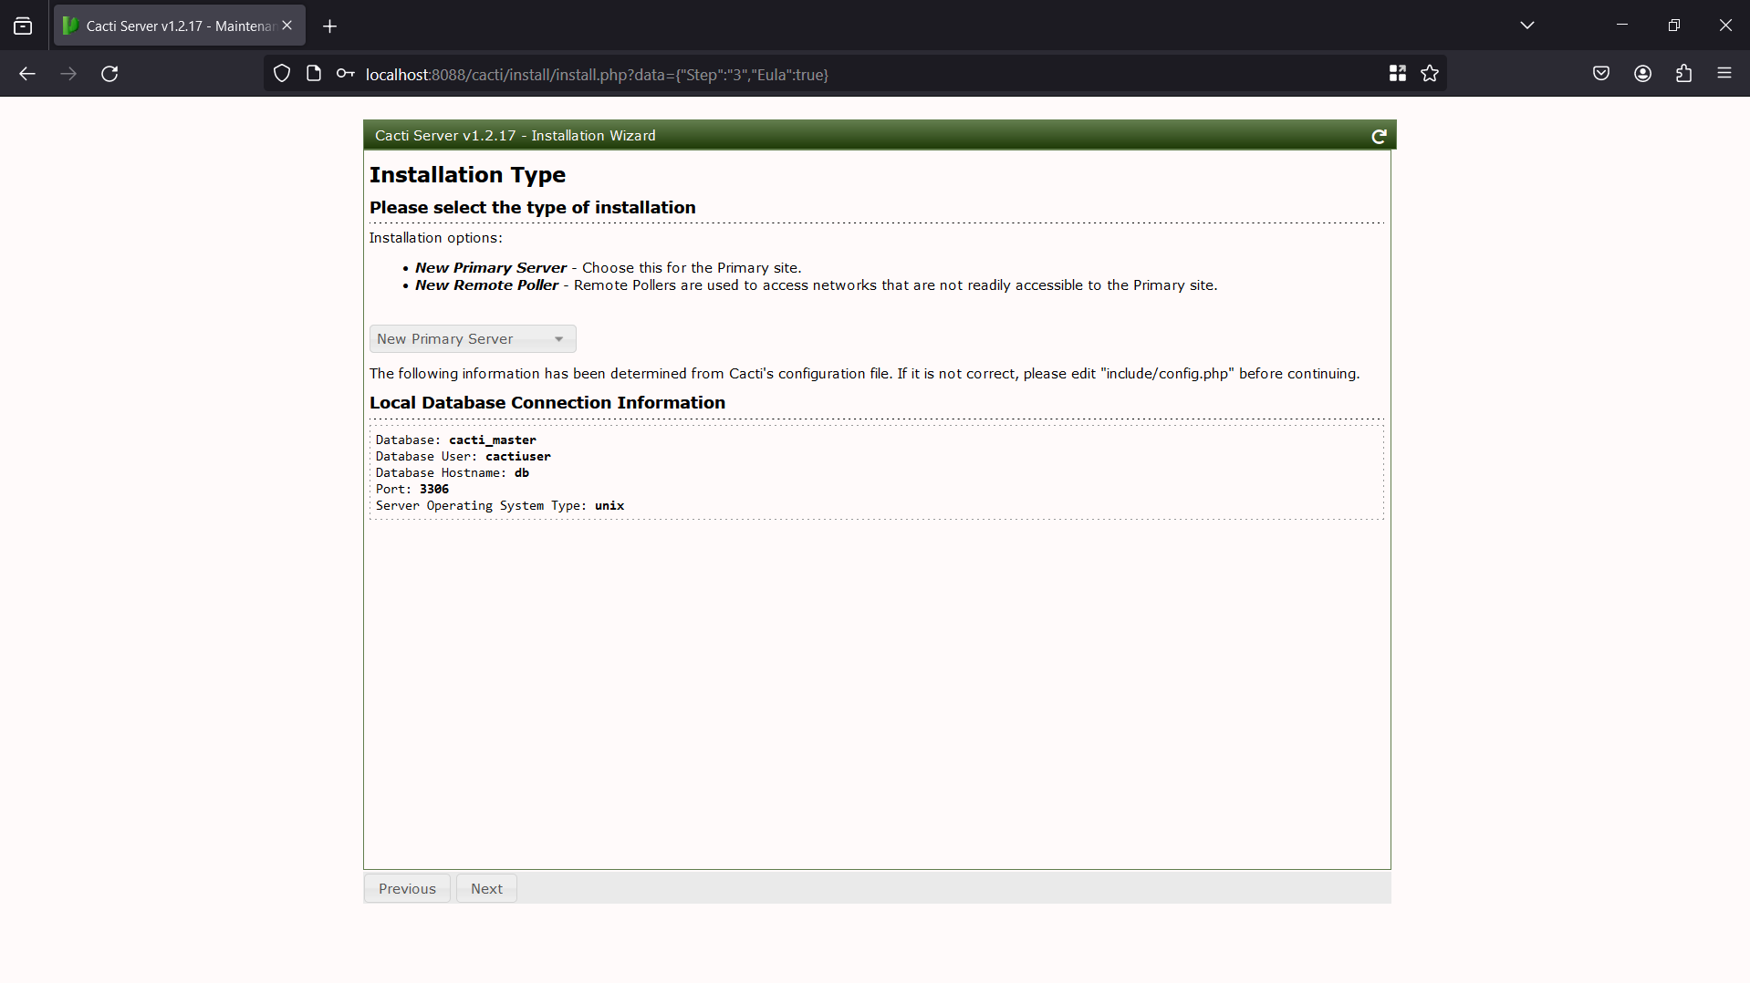The width and height of the screenshot is (1750, 983).
Task: Expand the list all tabs chevron
Action: pos(1527,26)
